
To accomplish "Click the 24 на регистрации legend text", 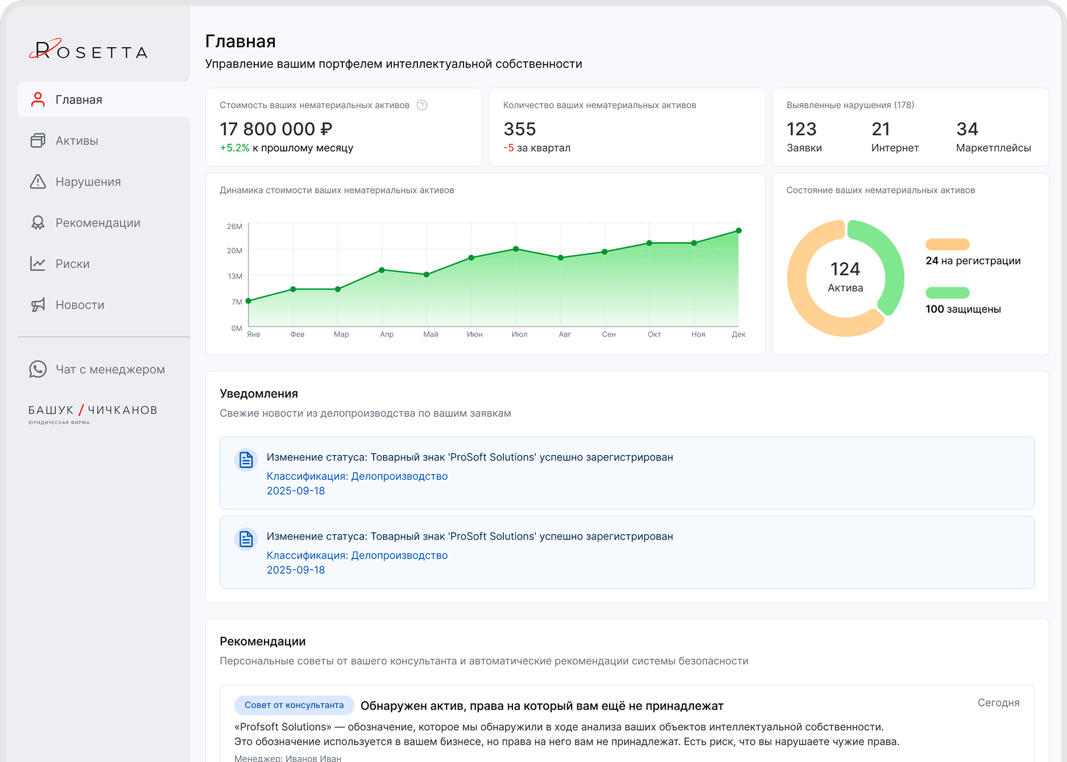I will point(973,261).
